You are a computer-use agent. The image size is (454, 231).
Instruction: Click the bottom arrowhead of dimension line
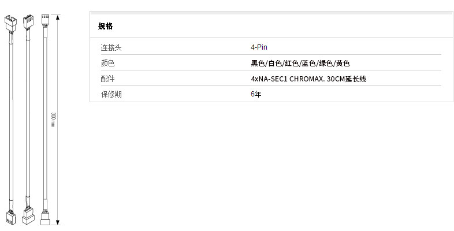[58, 223]
